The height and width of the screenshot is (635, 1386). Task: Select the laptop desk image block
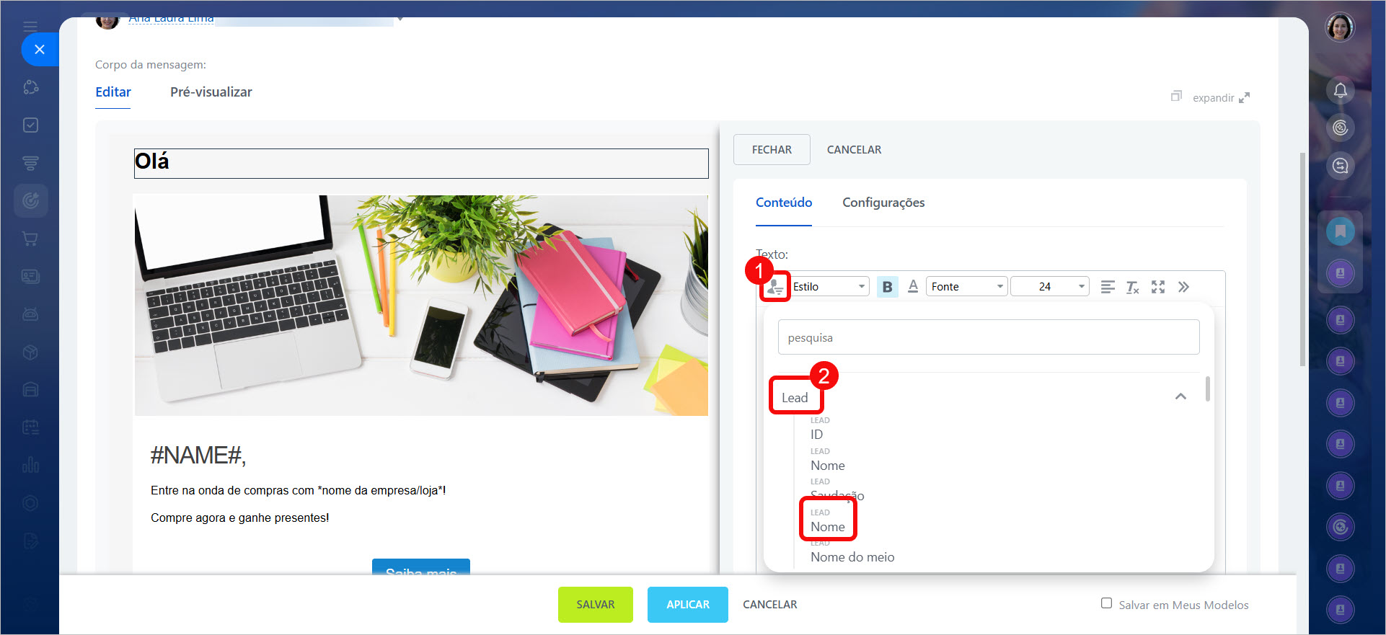tap(421, 306)
